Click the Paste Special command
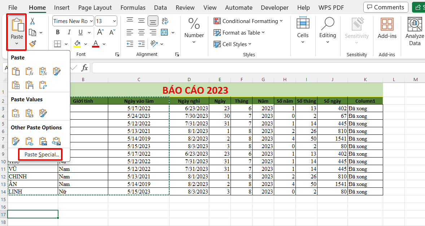425x226 pixels. click(x=40, y=154)
